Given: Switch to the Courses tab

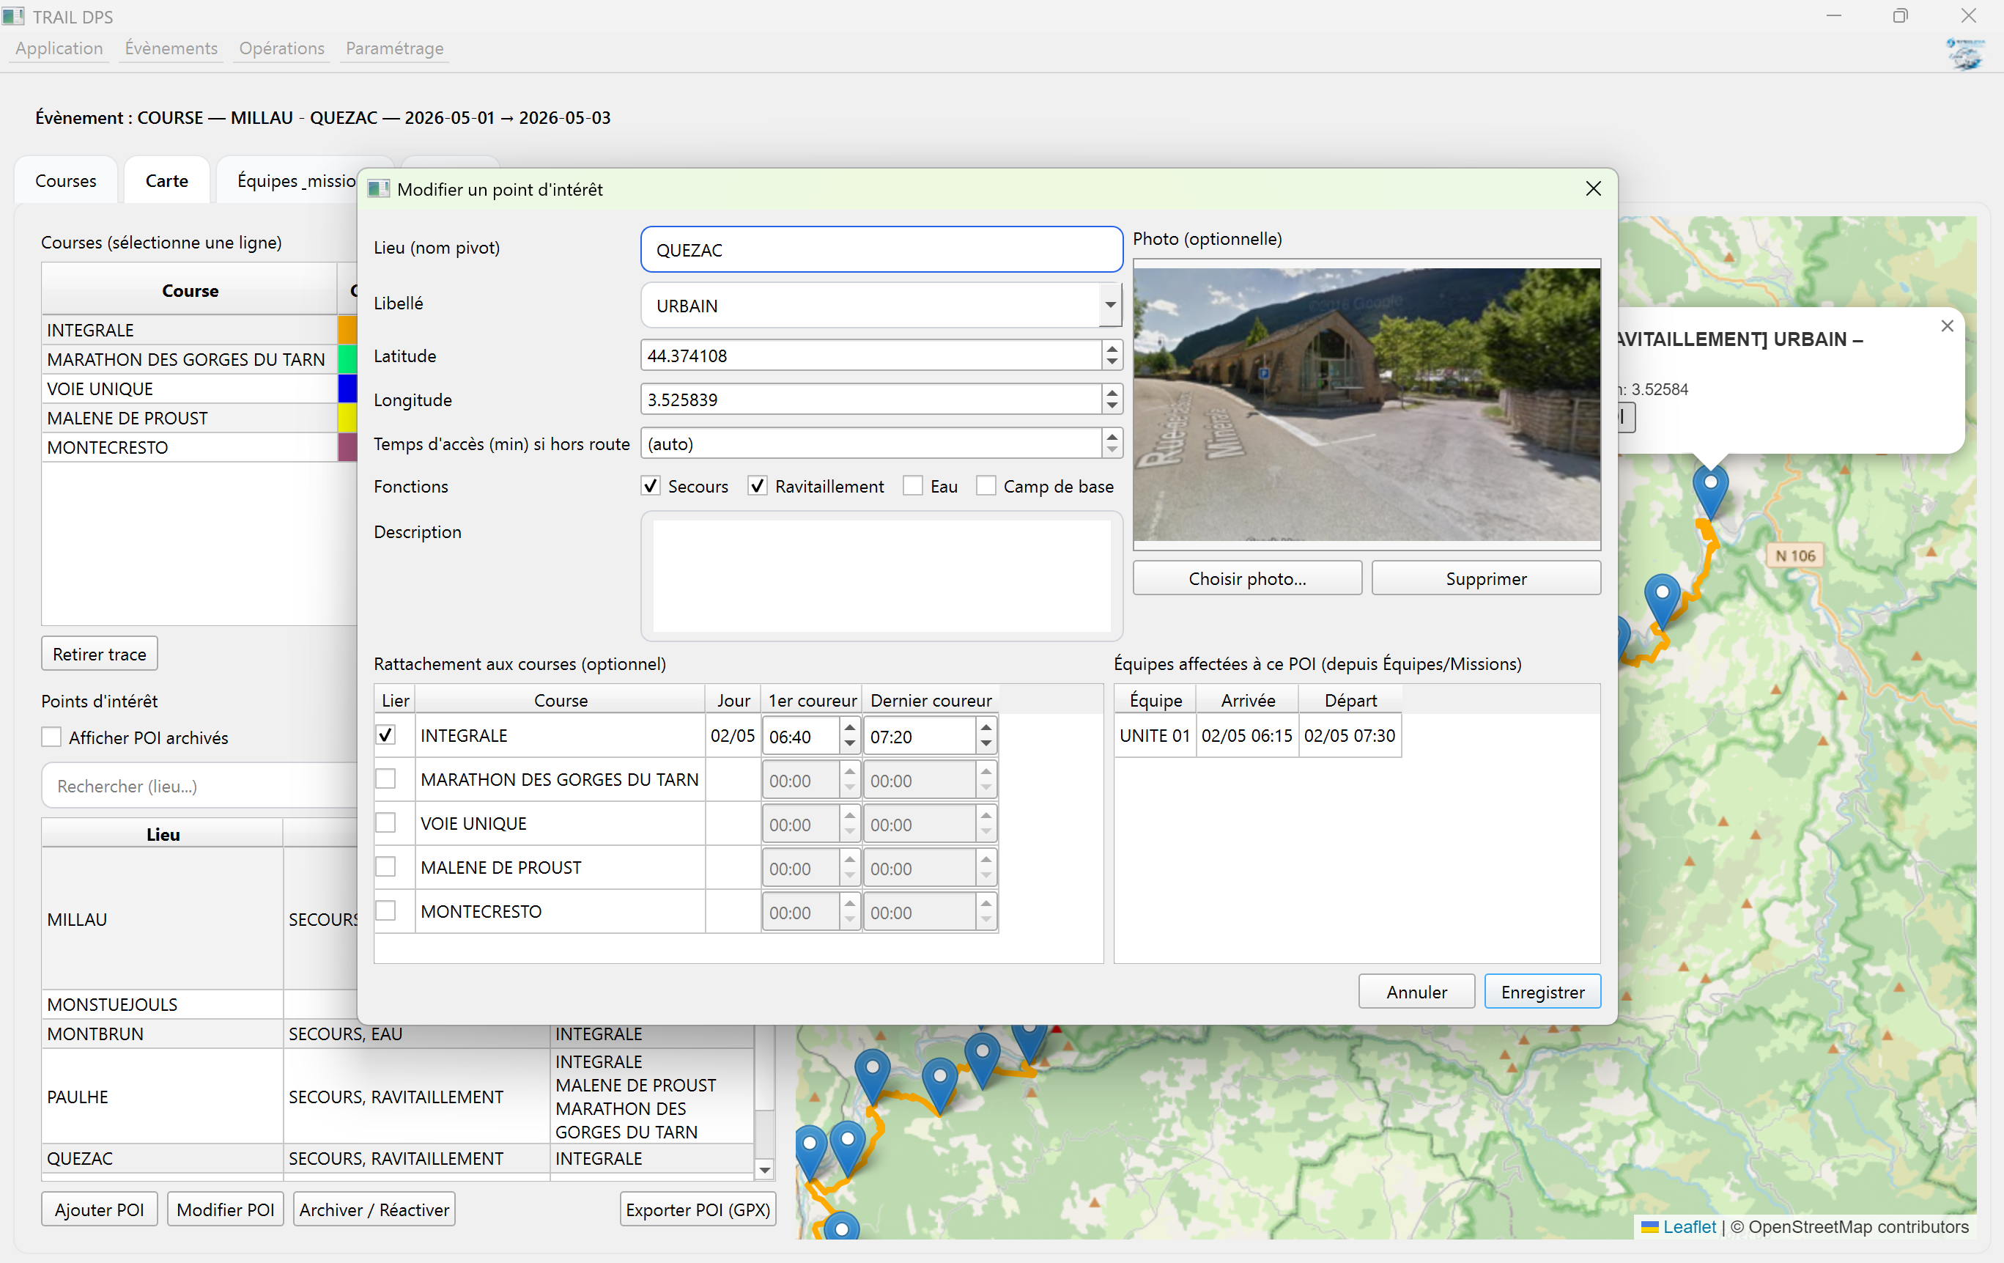Looking at the screenshot, I should coord(66,180).
